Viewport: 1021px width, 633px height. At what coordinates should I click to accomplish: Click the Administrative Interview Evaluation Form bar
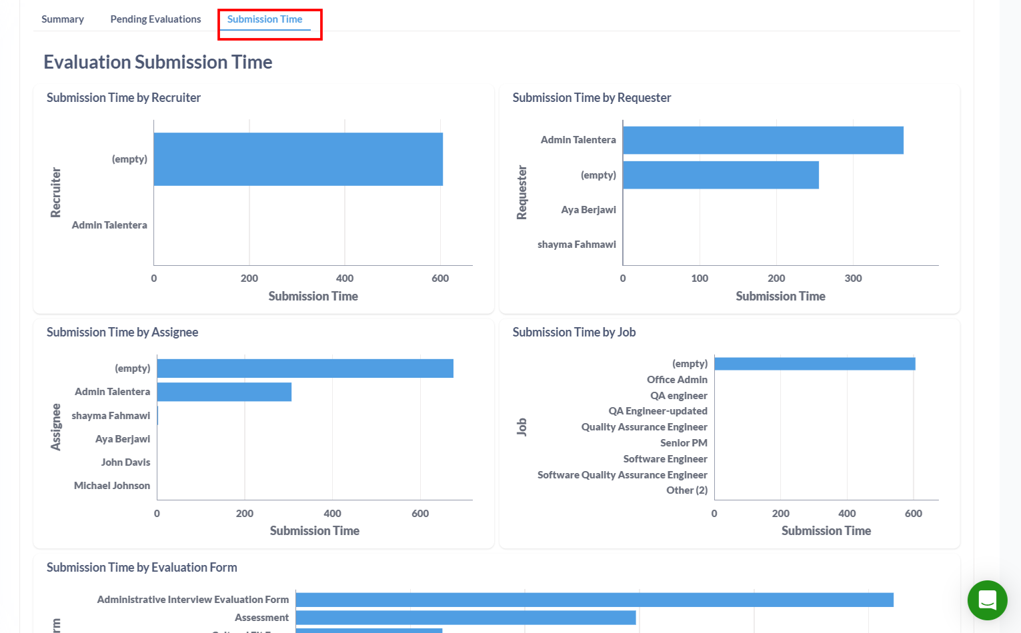pos(594,600)
